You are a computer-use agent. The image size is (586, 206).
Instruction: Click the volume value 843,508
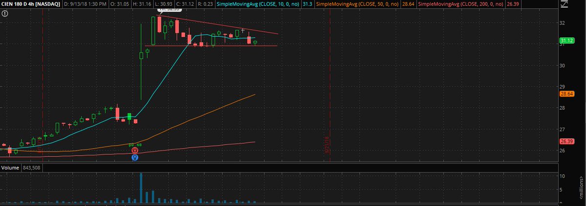pos(32,168)
